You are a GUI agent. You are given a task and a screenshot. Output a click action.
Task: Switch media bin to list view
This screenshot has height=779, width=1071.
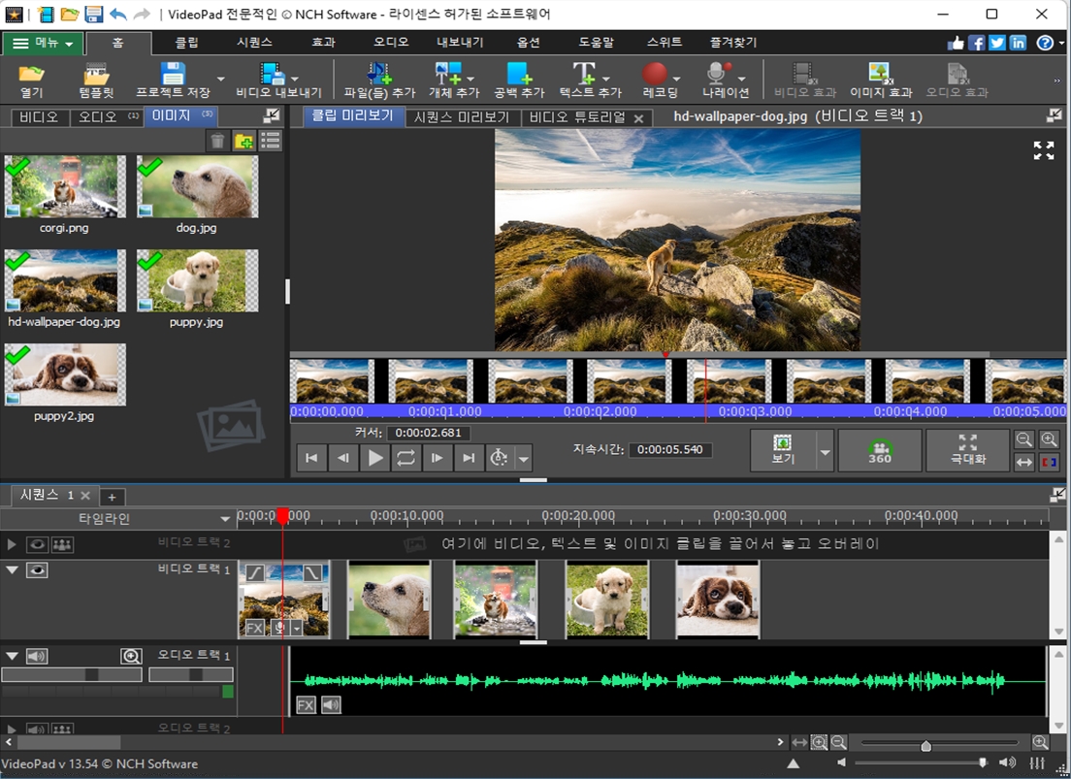271,142
